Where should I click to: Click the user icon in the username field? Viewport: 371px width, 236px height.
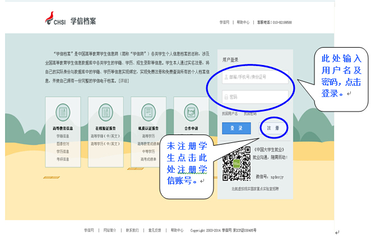pos(226,77)
